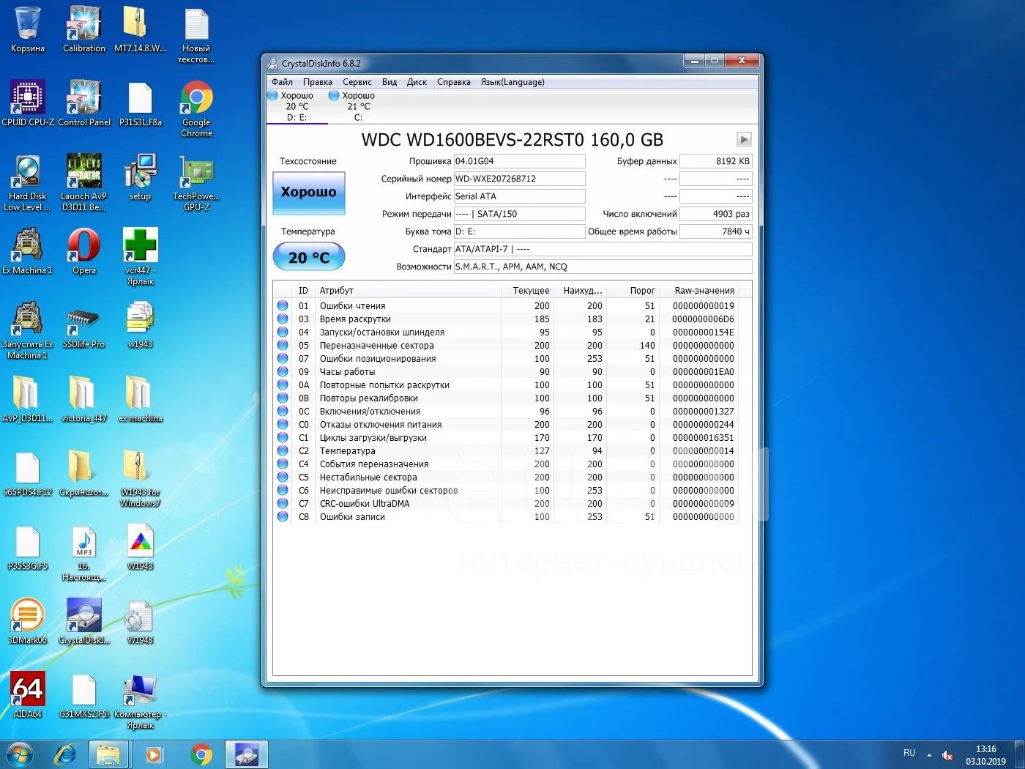Open the CrystalDiskInfo desktop shortcut
Image resolution: width=1025 pixels, height=769 pixels.
tap(84, 620)
